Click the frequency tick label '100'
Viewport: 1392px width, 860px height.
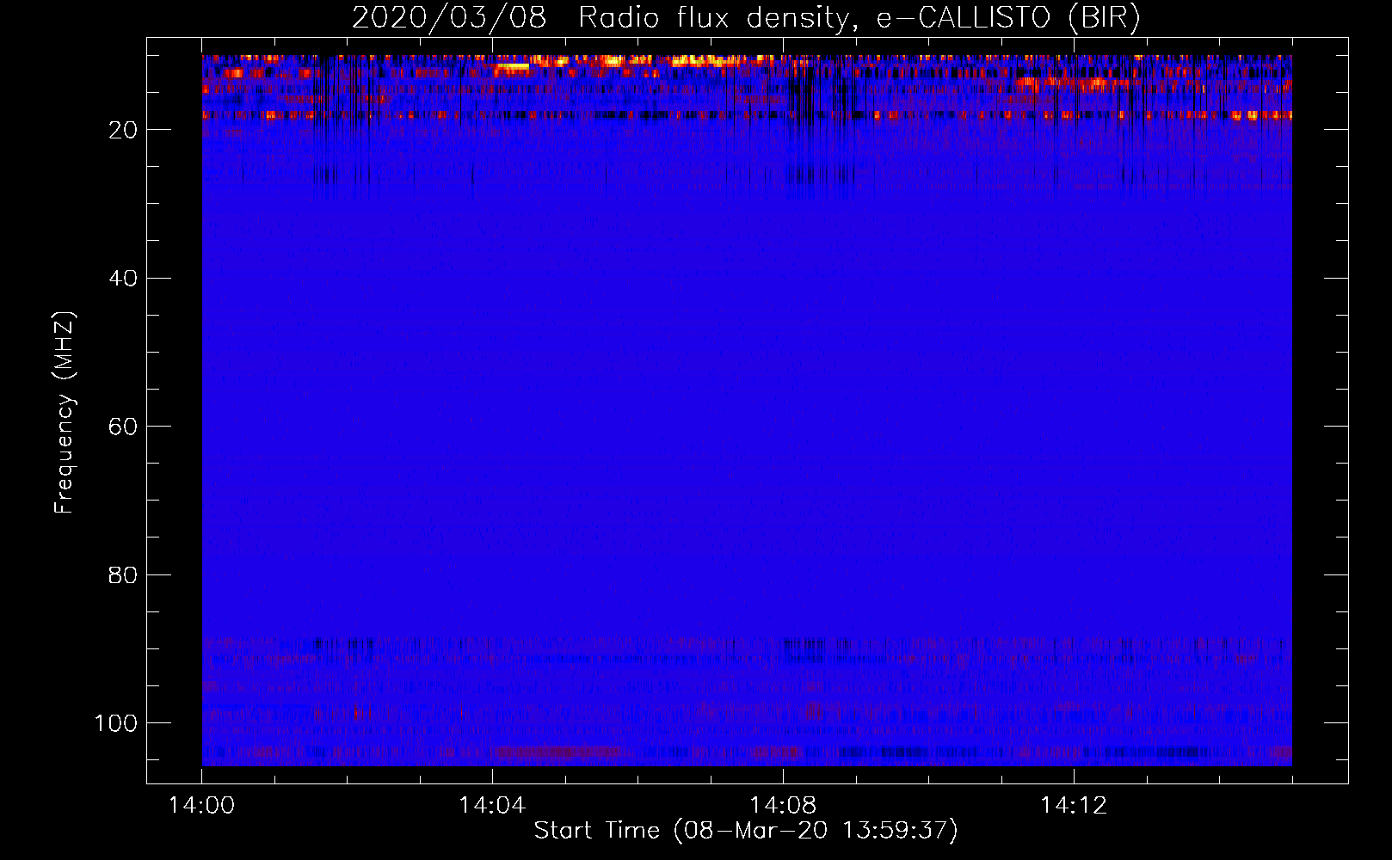[x=115, y=723]
